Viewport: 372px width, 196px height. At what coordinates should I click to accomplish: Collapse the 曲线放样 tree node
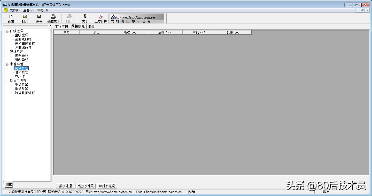point(7,31)
